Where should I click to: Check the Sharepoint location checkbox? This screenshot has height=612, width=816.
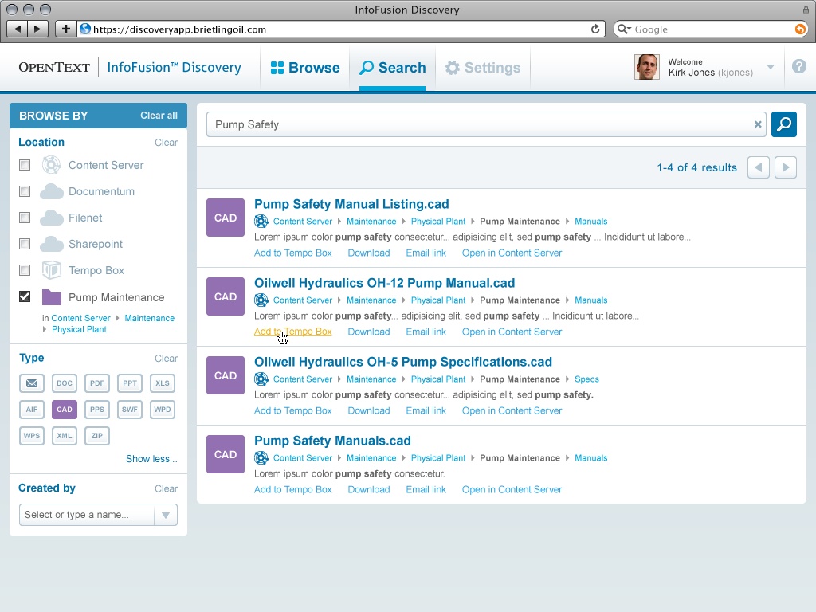tap(25, 244)
